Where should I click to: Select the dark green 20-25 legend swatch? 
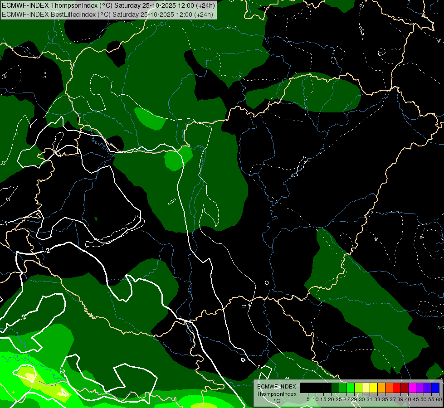(x=335, y=388)
